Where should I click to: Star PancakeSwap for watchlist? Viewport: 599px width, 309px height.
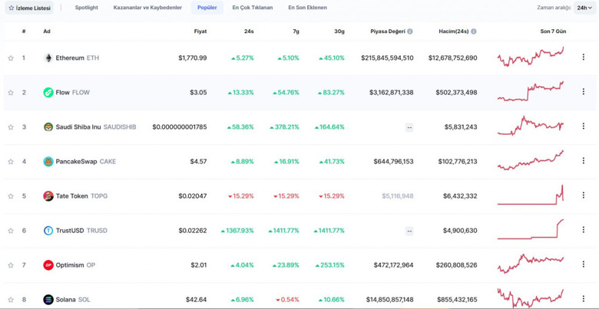(11, 161)
